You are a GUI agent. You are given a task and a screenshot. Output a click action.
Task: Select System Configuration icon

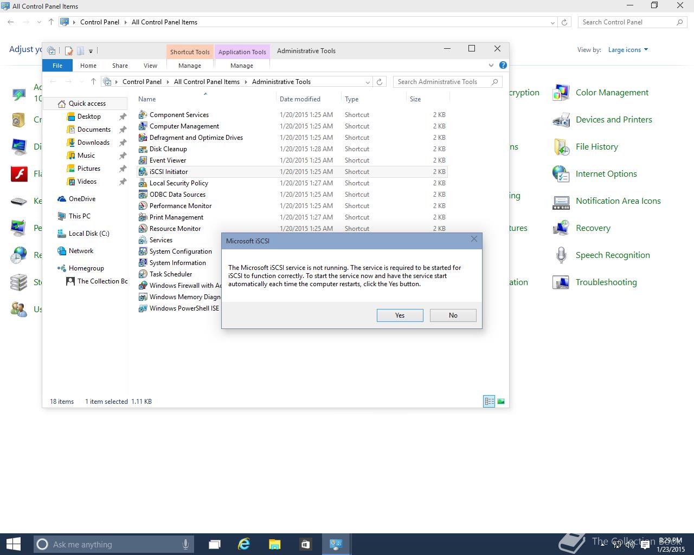(x=143, y=251)
